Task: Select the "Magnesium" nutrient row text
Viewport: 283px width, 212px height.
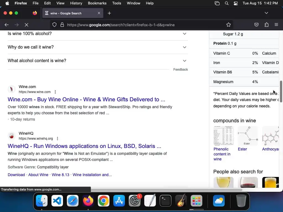Action: (223, 82)
